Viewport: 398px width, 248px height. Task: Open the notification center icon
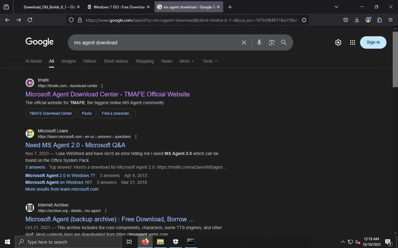point(388,242)
